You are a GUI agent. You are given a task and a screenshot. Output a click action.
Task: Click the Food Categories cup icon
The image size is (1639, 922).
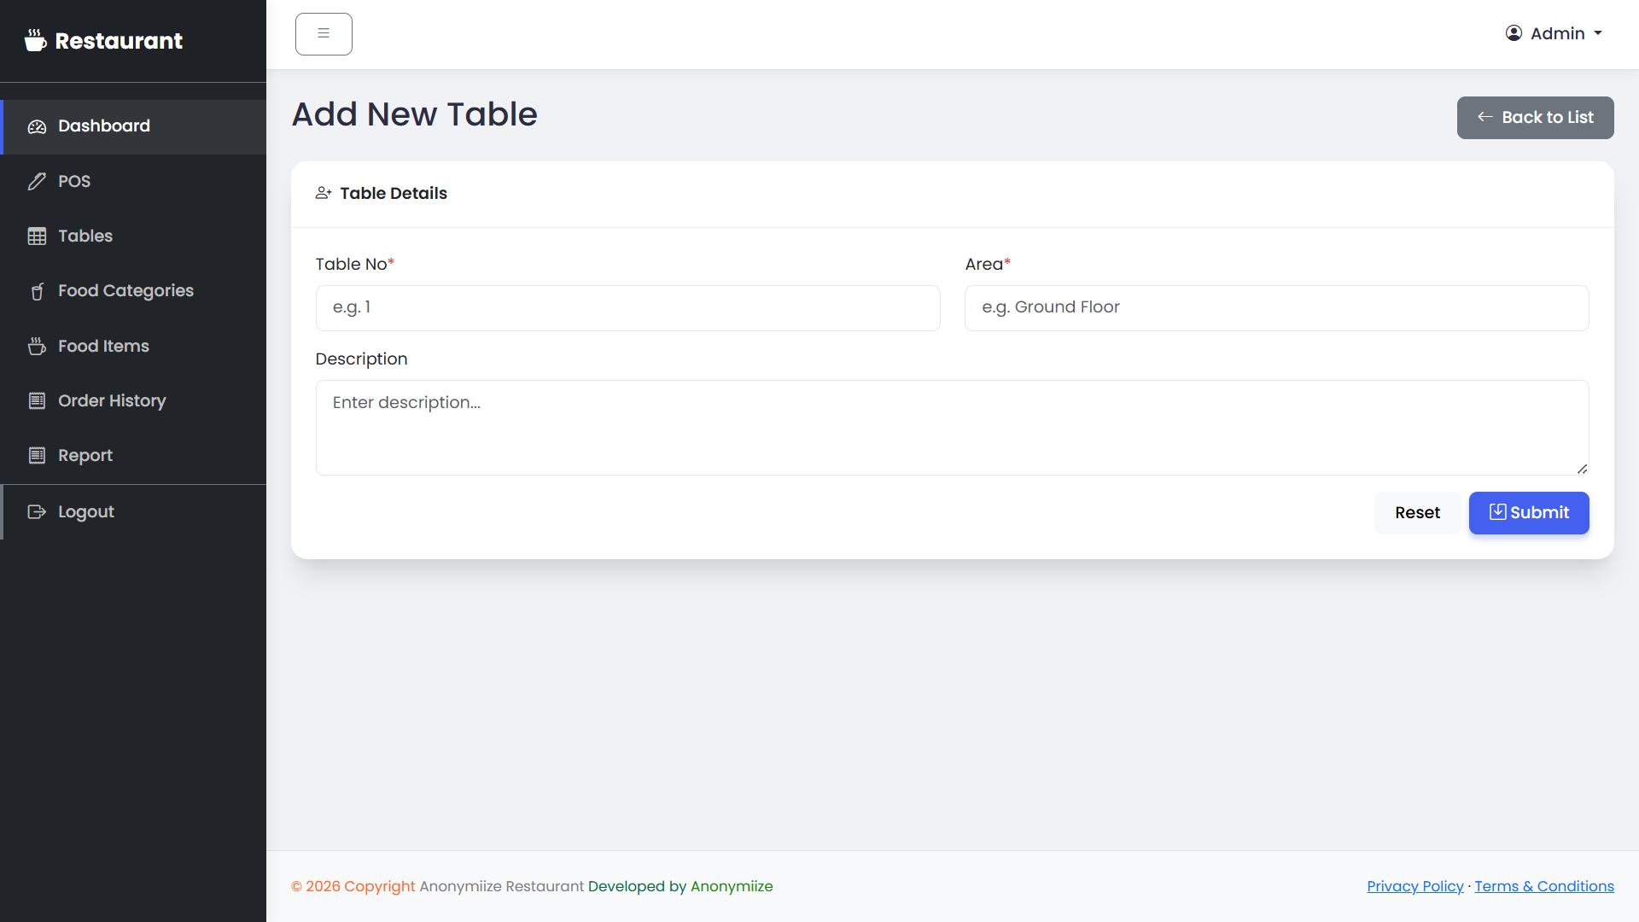[37, 291]
